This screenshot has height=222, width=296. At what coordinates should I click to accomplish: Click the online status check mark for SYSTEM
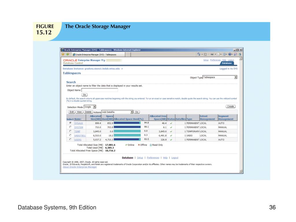pyautogui.click(x=171, y=127)
